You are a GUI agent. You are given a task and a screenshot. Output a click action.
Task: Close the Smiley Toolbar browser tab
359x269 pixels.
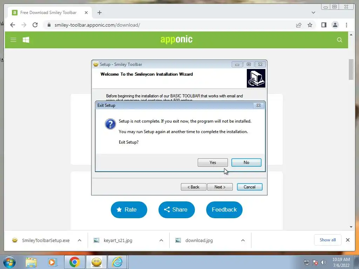(86, 13)
